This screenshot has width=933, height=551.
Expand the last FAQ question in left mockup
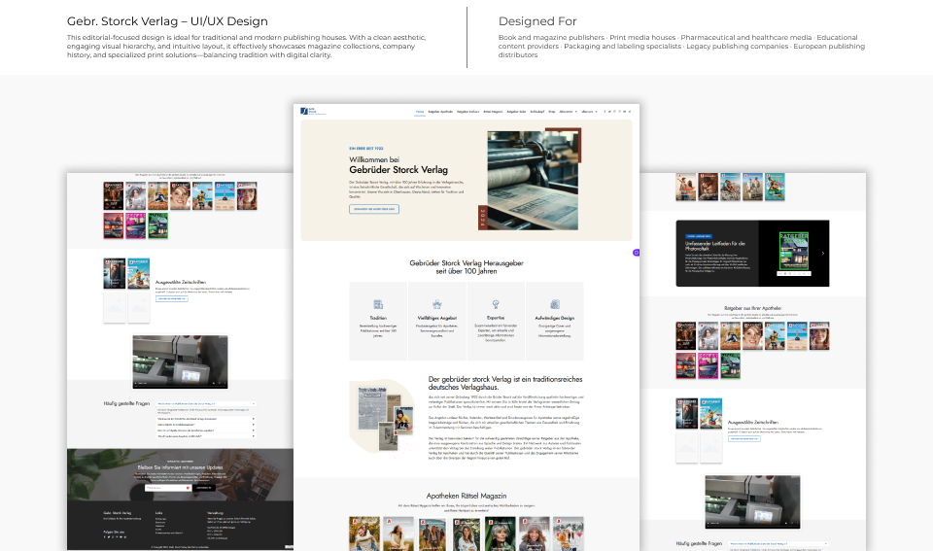click(x=206, y=436)
